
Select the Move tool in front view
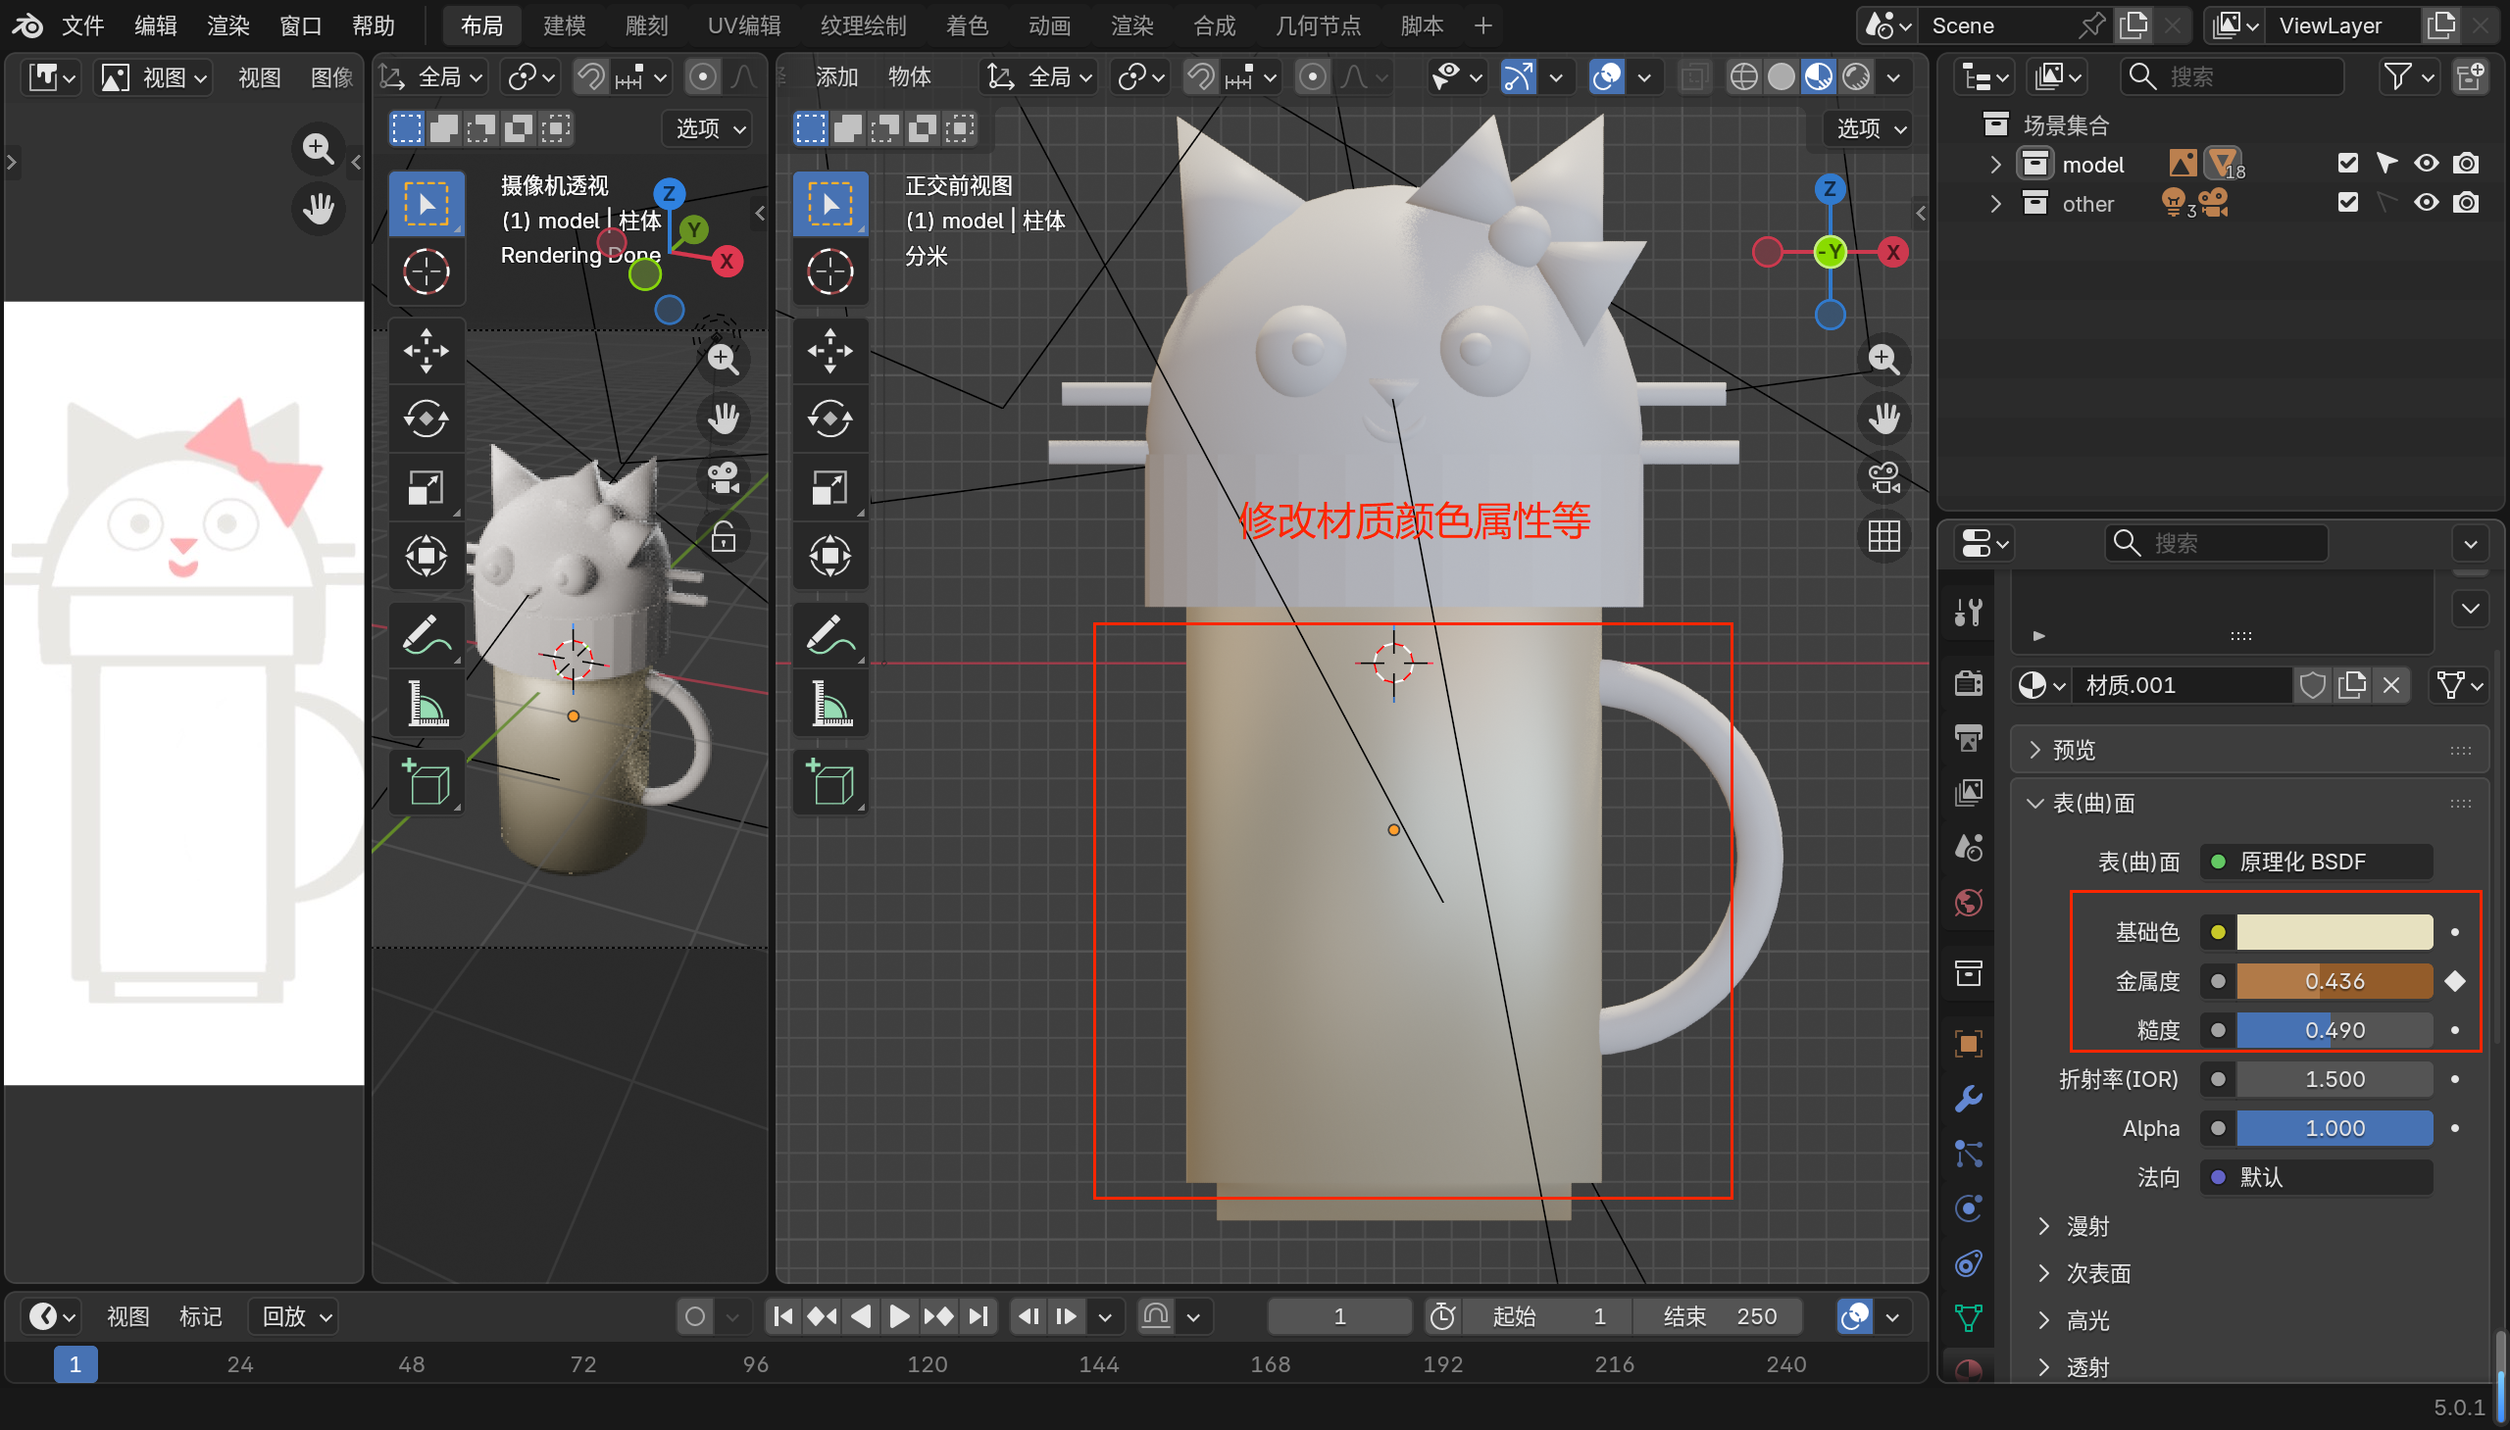[830, 350]
